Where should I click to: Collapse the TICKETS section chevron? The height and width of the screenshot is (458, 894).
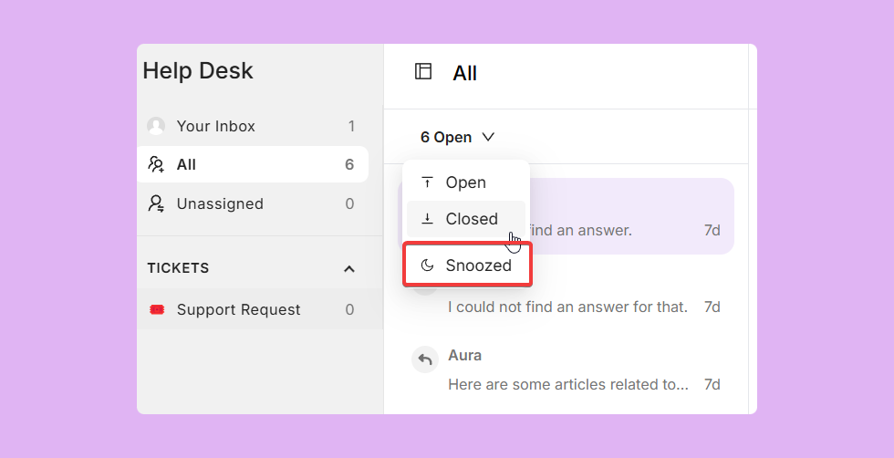point(349,268)
